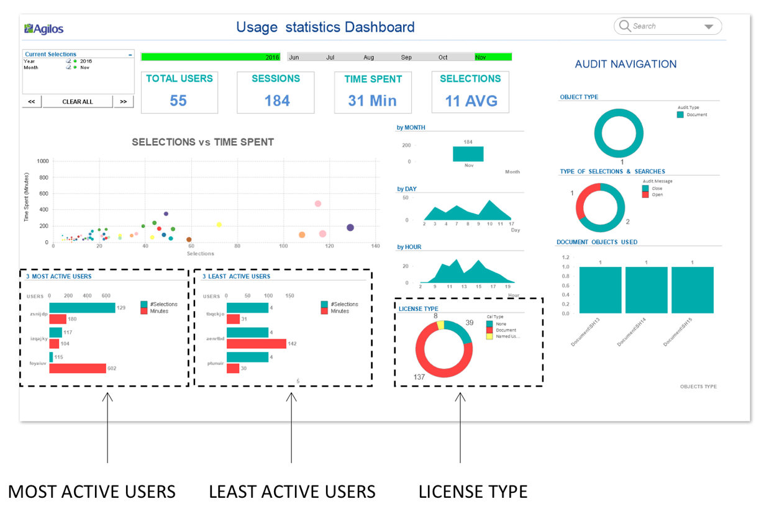Select the red Document swatch in License Type legend
Screen dimensions: 764x509
click(489, 330)
